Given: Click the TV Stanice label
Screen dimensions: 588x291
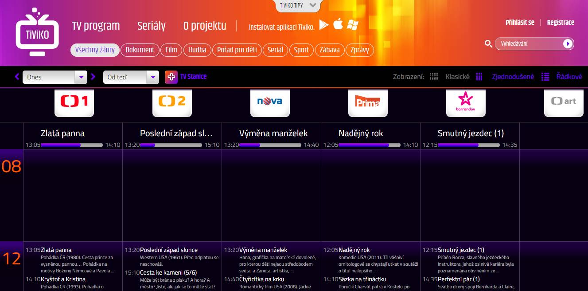Looking at the screenshot, I should tap(193, 77).
